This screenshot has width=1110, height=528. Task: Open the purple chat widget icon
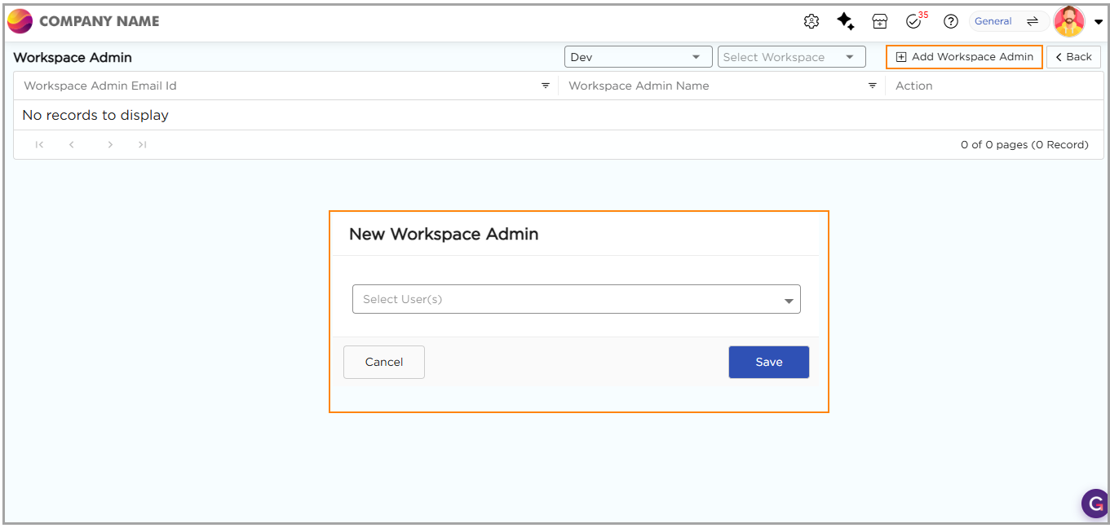tap(1095, 504)
